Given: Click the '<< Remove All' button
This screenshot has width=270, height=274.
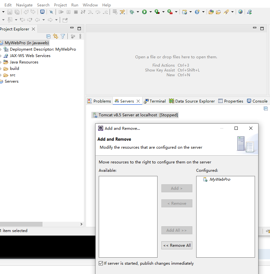Looking at the screenshot, I should [177, 245].
